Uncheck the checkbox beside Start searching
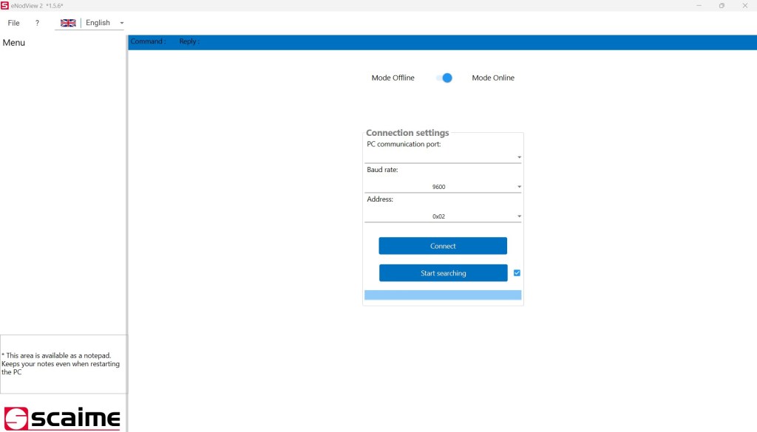Screen dimensions: 757x432 (x=516, y=272)
